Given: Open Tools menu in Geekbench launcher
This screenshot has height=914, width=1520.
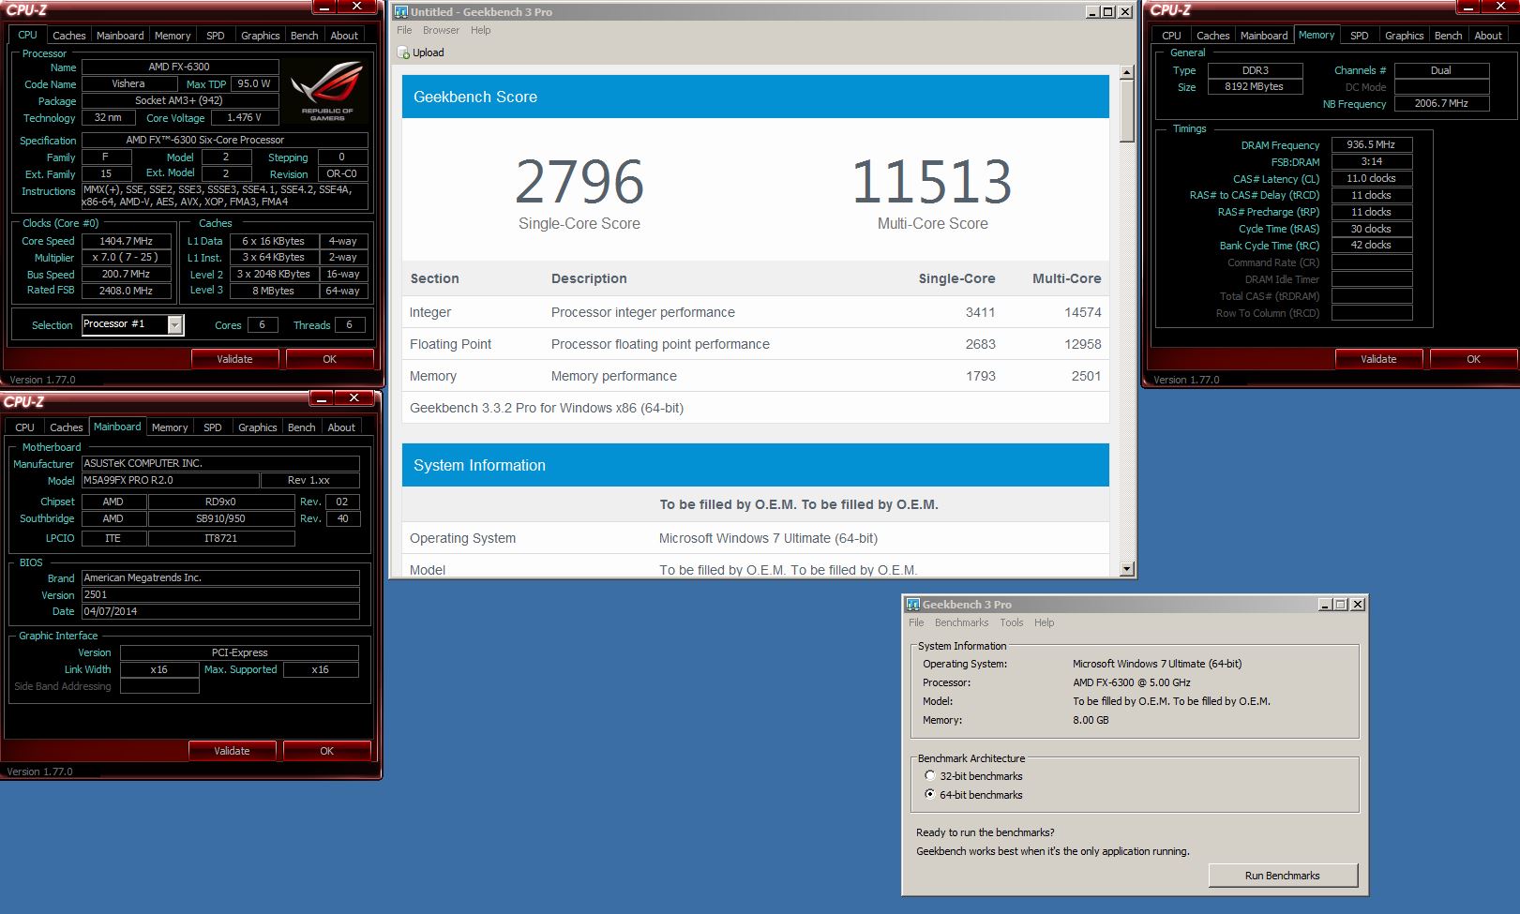Looking at the screenshot, I should tap(1011, 622).
